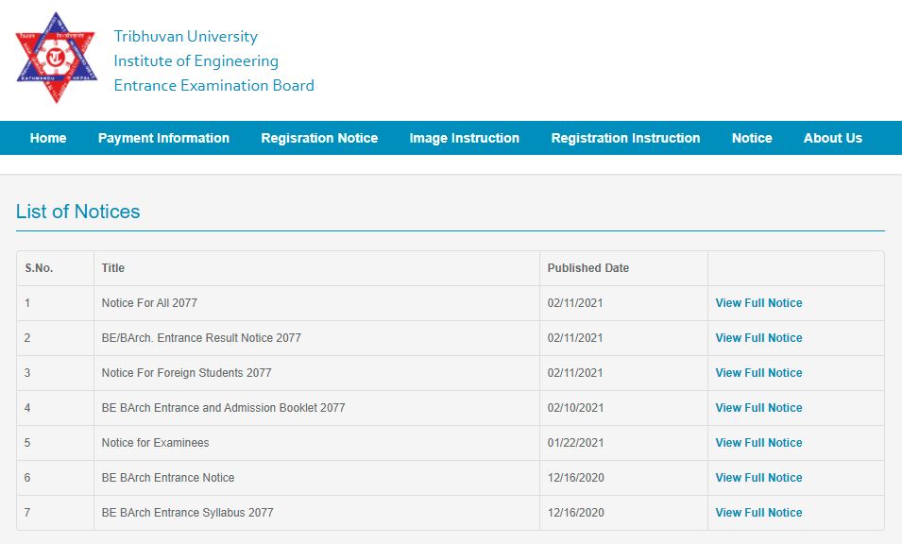View Full Notice for Foreign Students 2077
Image resolution: width=902 pixels, height=544 pixels.
[758, 373]
